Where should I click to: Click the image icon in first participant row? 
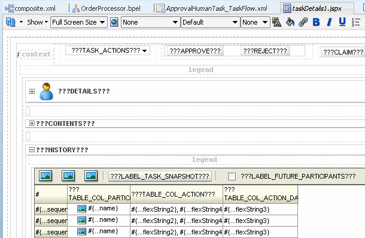pyautogui.click(x=82, y=209)
